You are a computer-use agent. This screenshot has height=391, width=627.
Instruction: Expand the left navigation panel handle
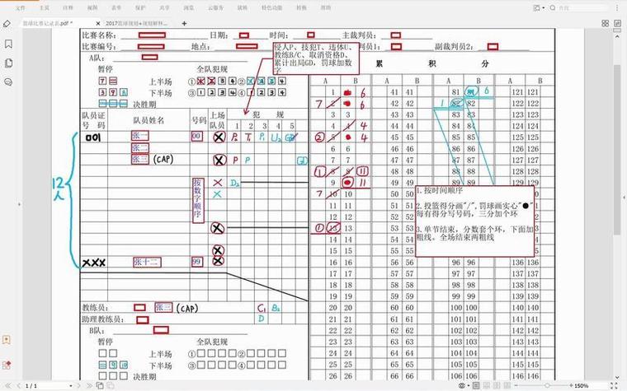[19, 204]
